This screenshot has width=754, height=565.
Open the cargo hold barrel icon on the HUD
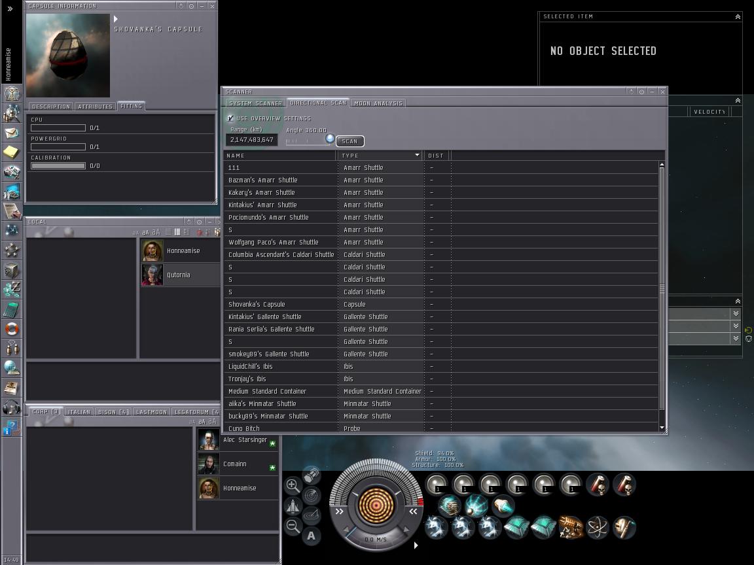312,475
